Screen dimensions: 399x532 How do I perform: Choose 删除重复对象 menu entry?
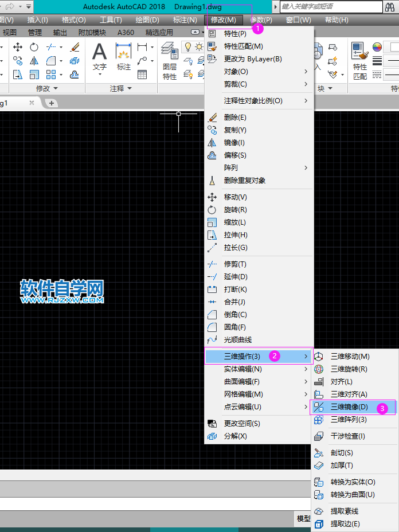(259, 180)
